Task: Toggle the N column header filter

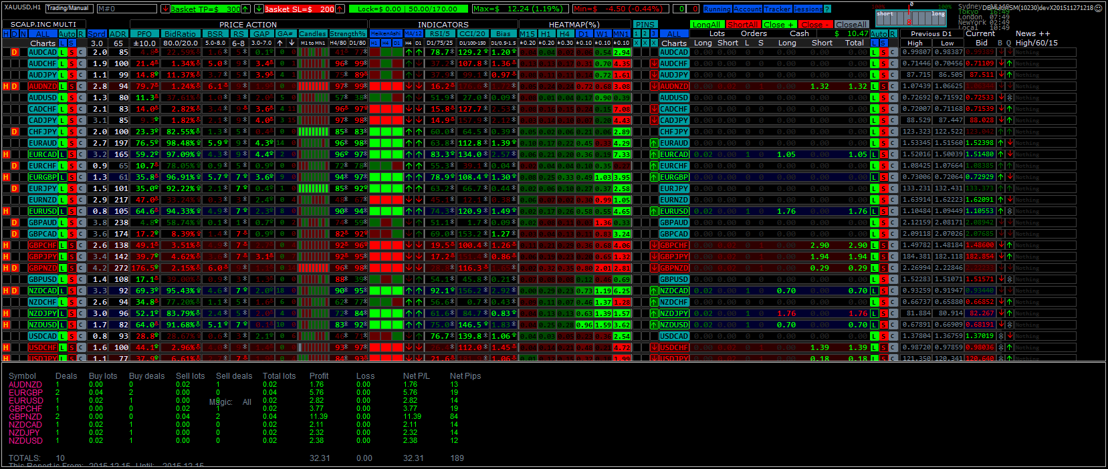Action: point(23,33)
